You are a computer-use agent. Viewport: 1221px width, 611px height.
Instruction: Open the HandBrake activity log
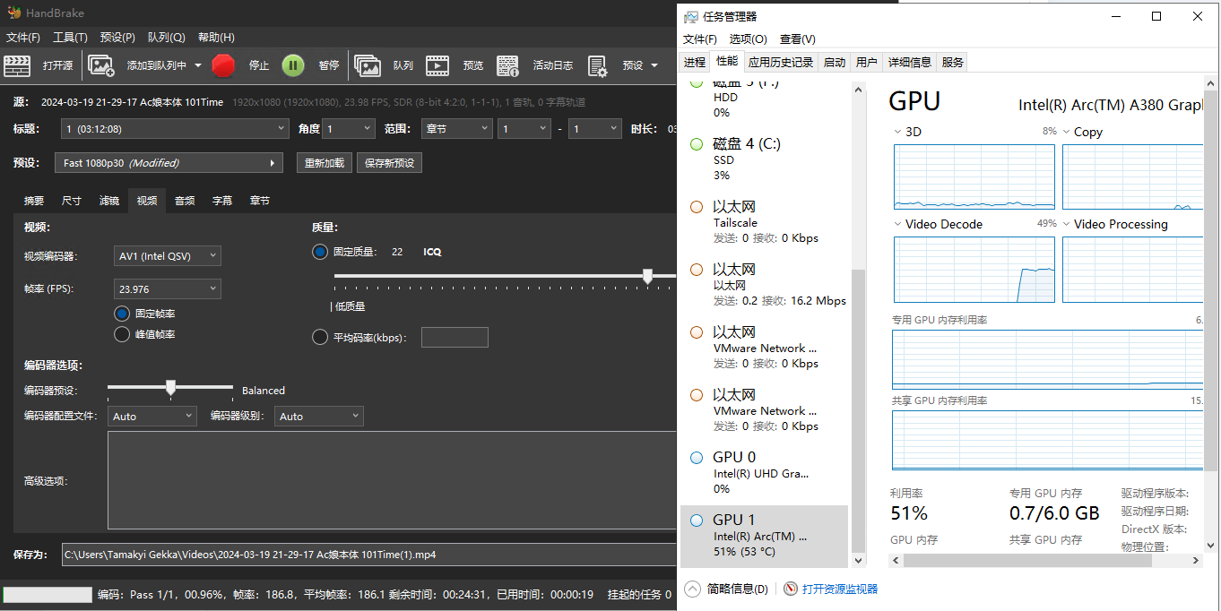click(x=508, y=65)
